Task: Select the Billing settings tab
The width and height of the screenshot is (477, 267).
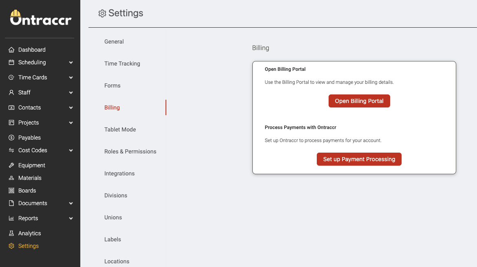Action: (x=112, y=107)
